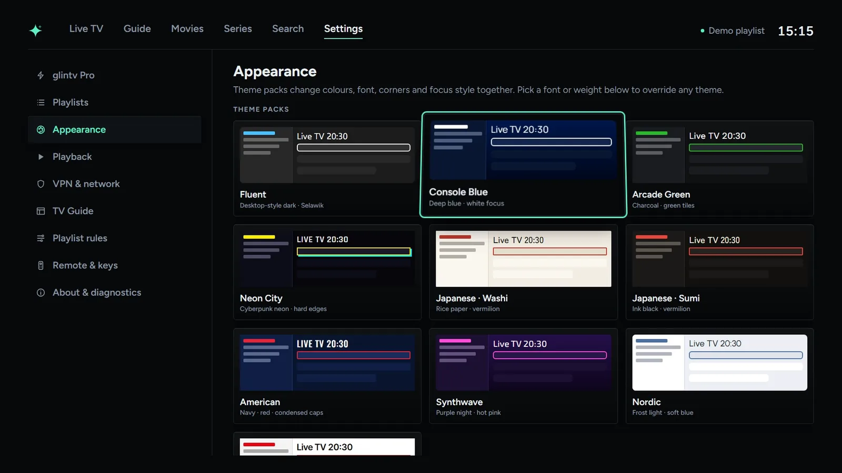The width and height of the screenshot is (842, 473).
Task: Pick the Nordic theme pack
Action: click(x=719, y=376)
